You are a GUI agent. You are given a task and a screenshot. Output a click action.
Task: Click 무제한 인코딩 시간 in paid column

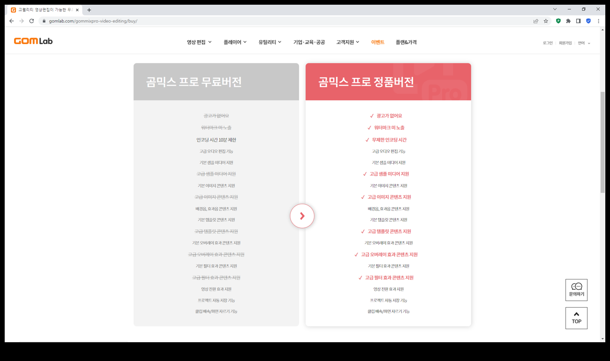click(x=389, y=140)
